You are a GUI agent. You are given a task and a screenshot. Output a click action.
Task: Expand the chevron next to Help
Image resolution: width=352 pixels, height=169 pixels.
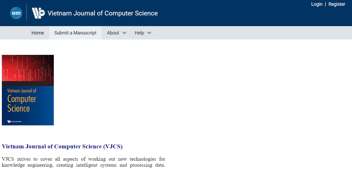(x=149, y=33)
